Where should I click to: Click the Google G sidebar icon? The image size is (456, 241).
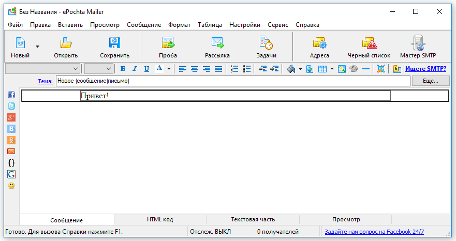[x=11, y=174]
